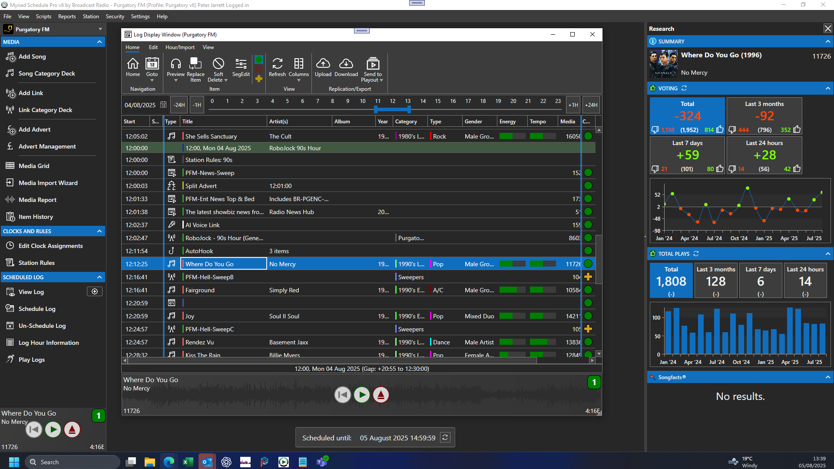
Task: Click the green status circle beside Where Do You Go
Action: [x=589, y=264]
